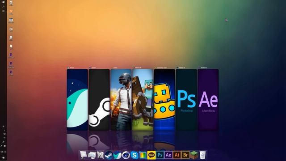Open the white document desktop icon

11,47
